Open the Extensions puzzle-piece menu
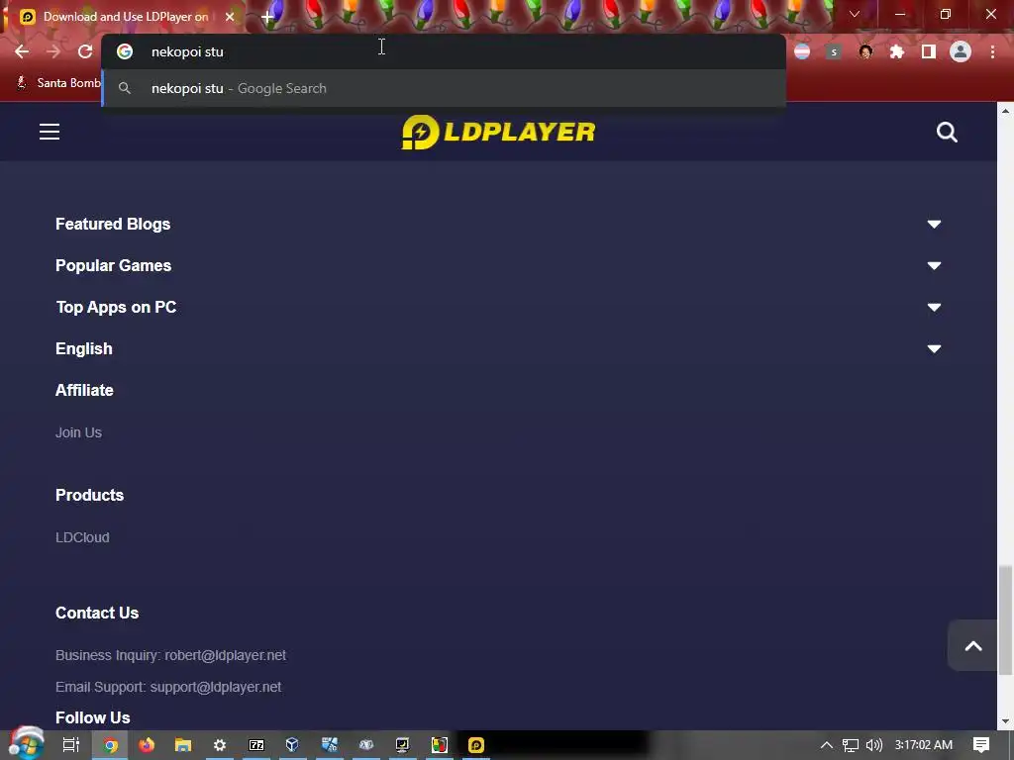 coord(897,51)
